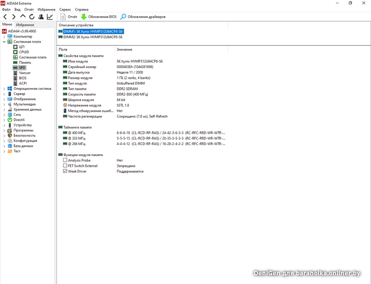Switch to the Меню tab
Screen dimensions: 371x284
[7, 25]
